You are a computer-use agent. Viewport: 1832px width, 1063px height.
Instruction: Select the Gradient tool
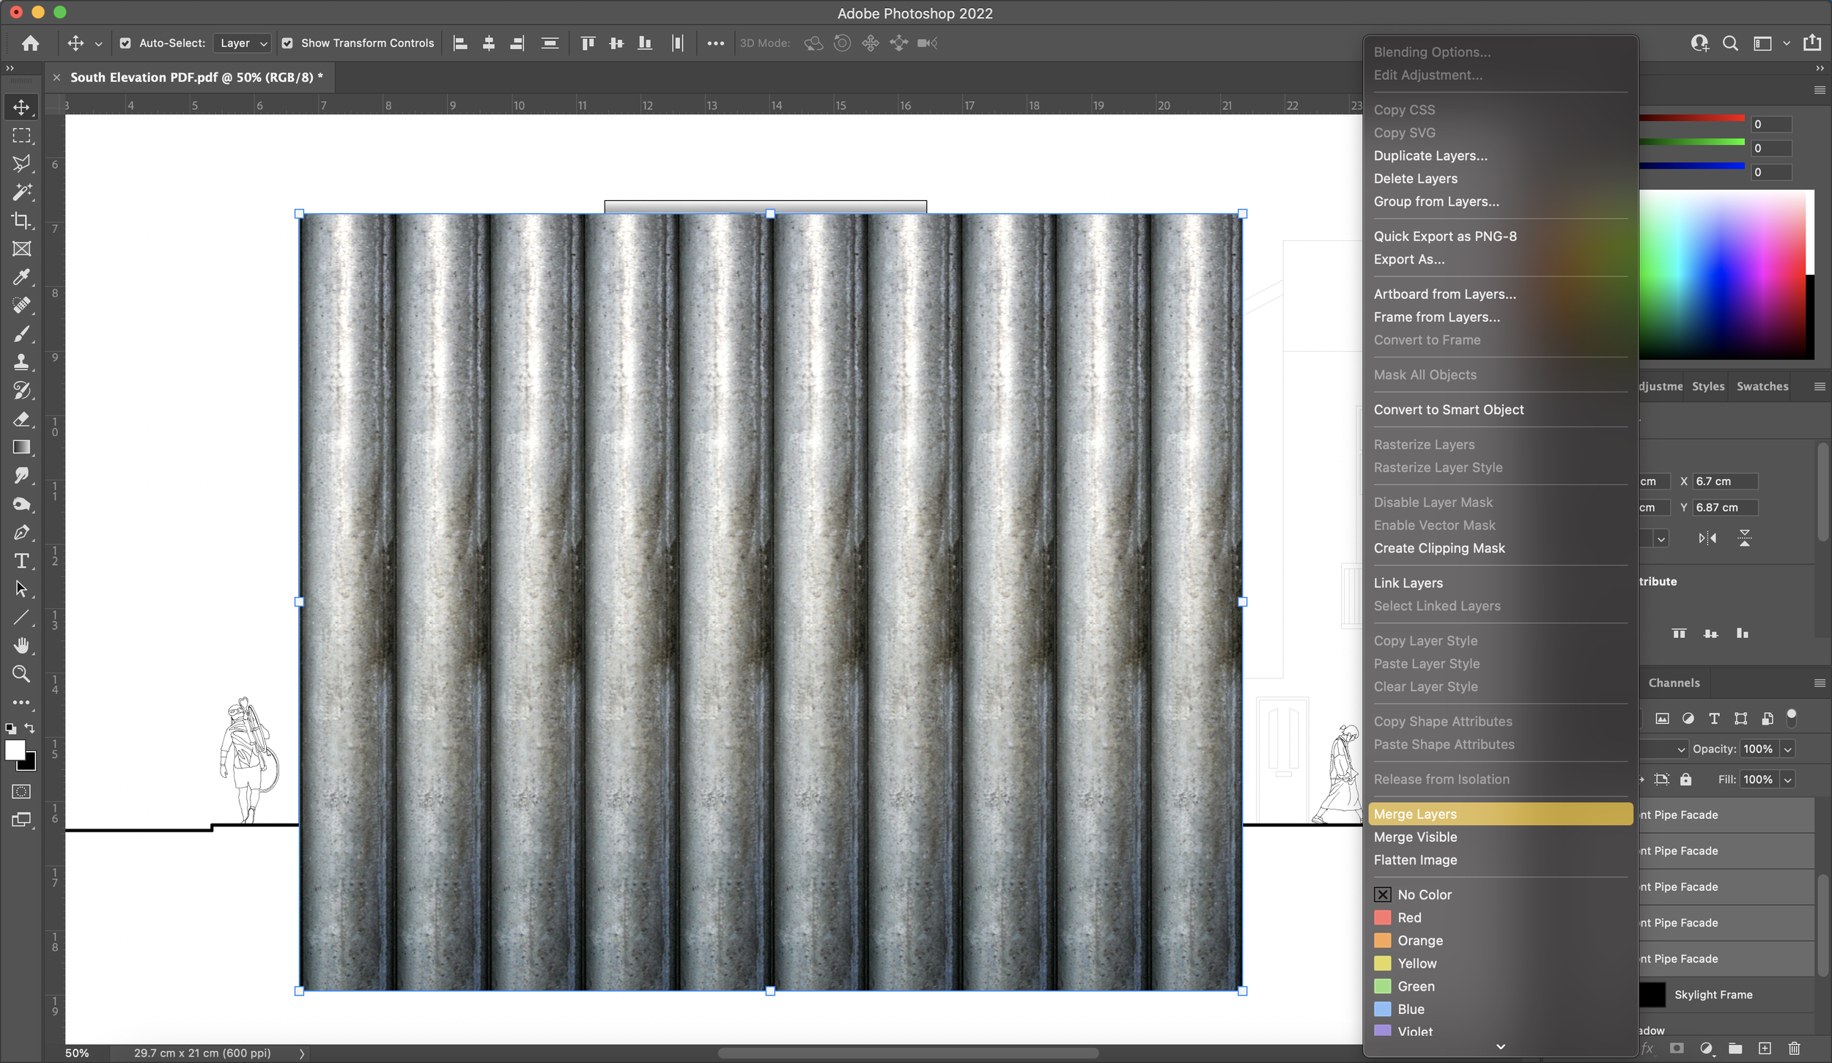pyautogui.click(x=21, y=447)
